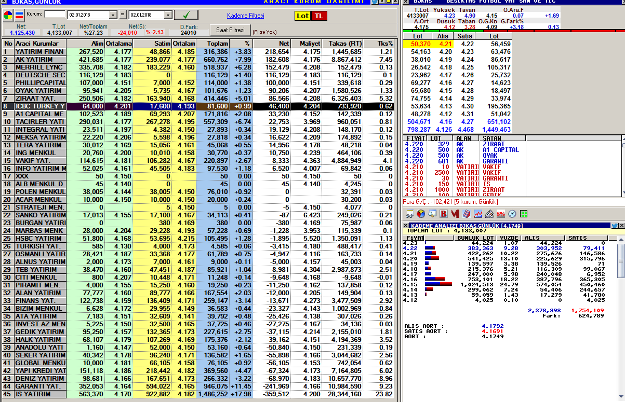
Task: Sort by the Maliyet column header
Action: click(306, 44)
